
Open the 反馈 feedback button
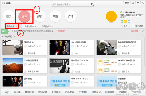tap(127, 3)
